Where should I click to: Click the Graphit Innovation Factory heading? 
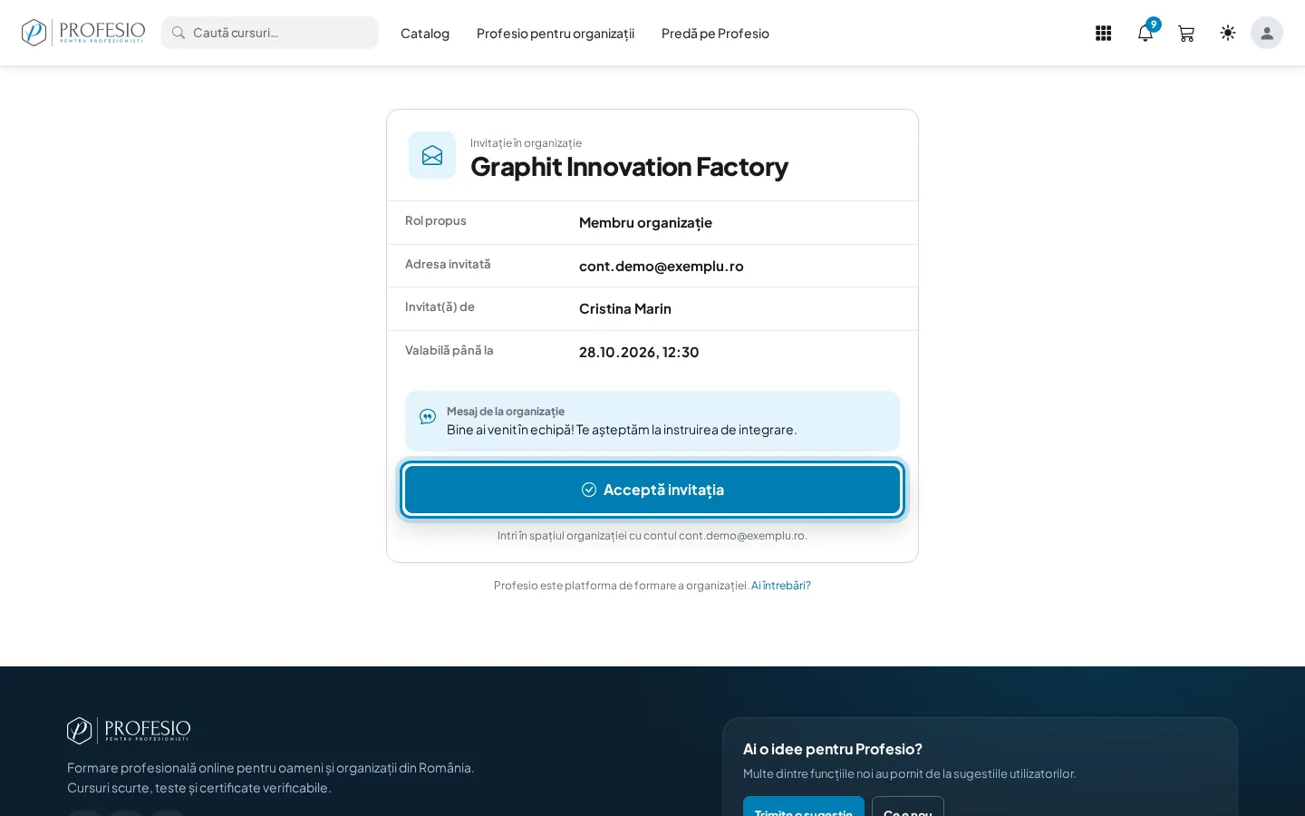coord(629,167)
